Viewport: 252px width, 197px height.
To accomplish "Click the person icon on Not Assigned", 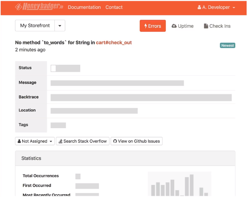I will (x=19, y=141).
